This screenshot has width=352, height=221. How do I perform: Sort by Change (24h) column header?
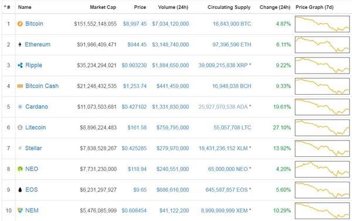coord(275,7)
